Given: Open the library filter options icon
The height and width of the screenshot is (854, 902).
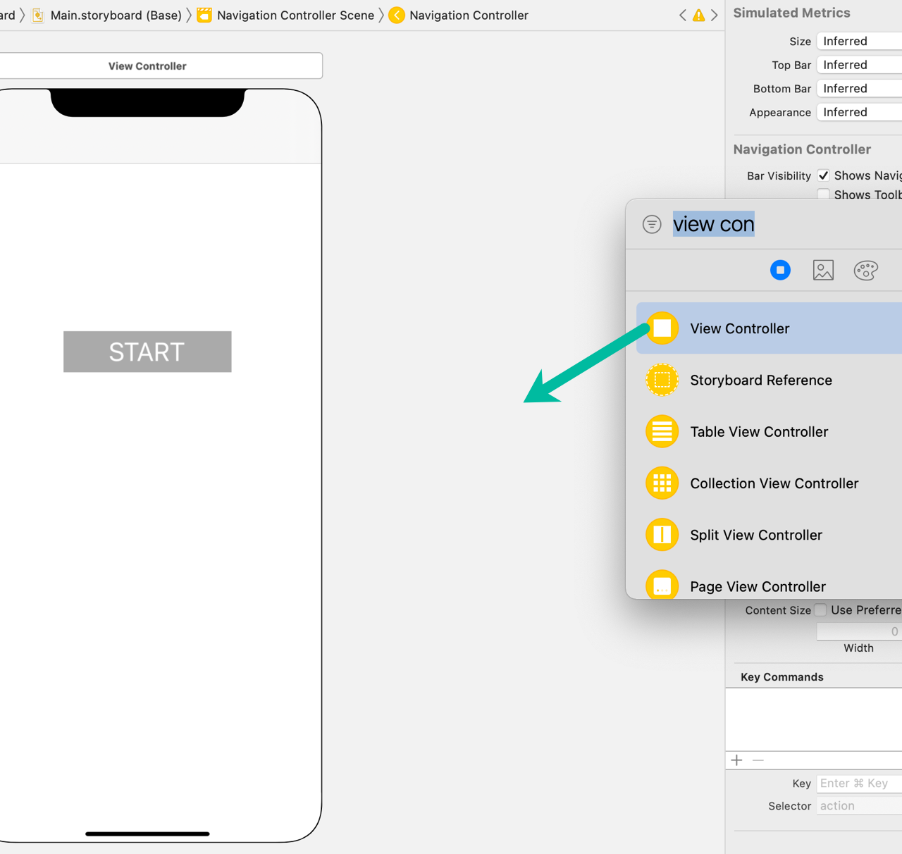Looking at the screenshot, I should 652,224.
